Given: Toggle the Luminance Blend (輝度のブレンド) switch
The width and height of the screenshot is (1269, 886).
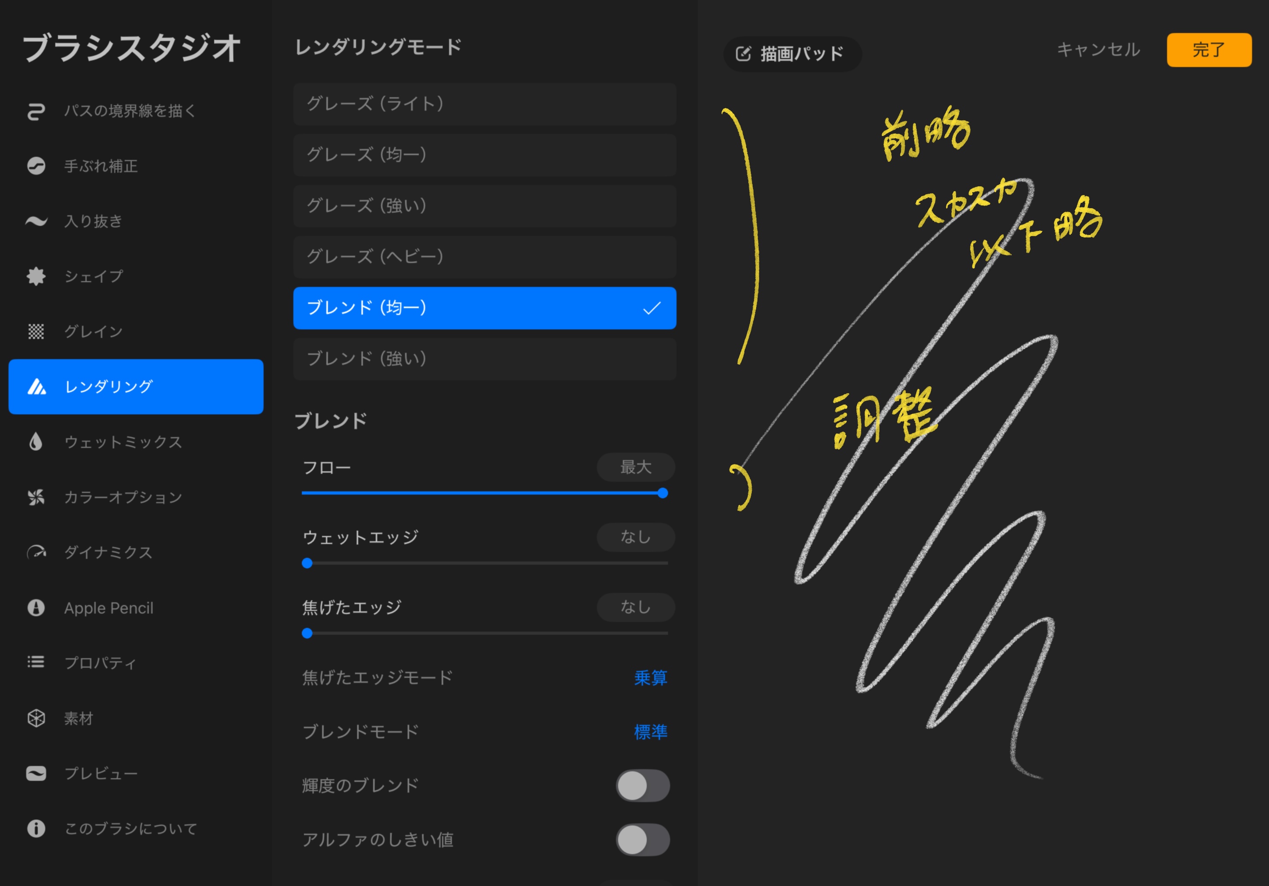Looking at the screenshot, I should [642, 785].
